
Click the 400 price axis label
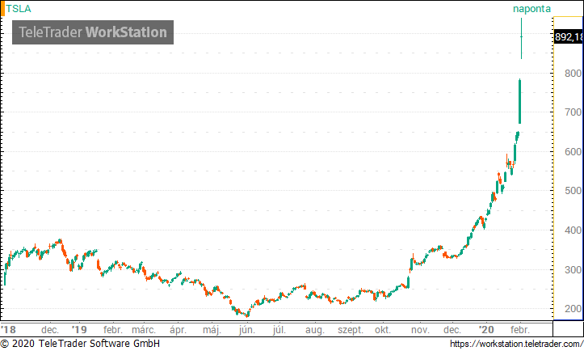(573, 230)
